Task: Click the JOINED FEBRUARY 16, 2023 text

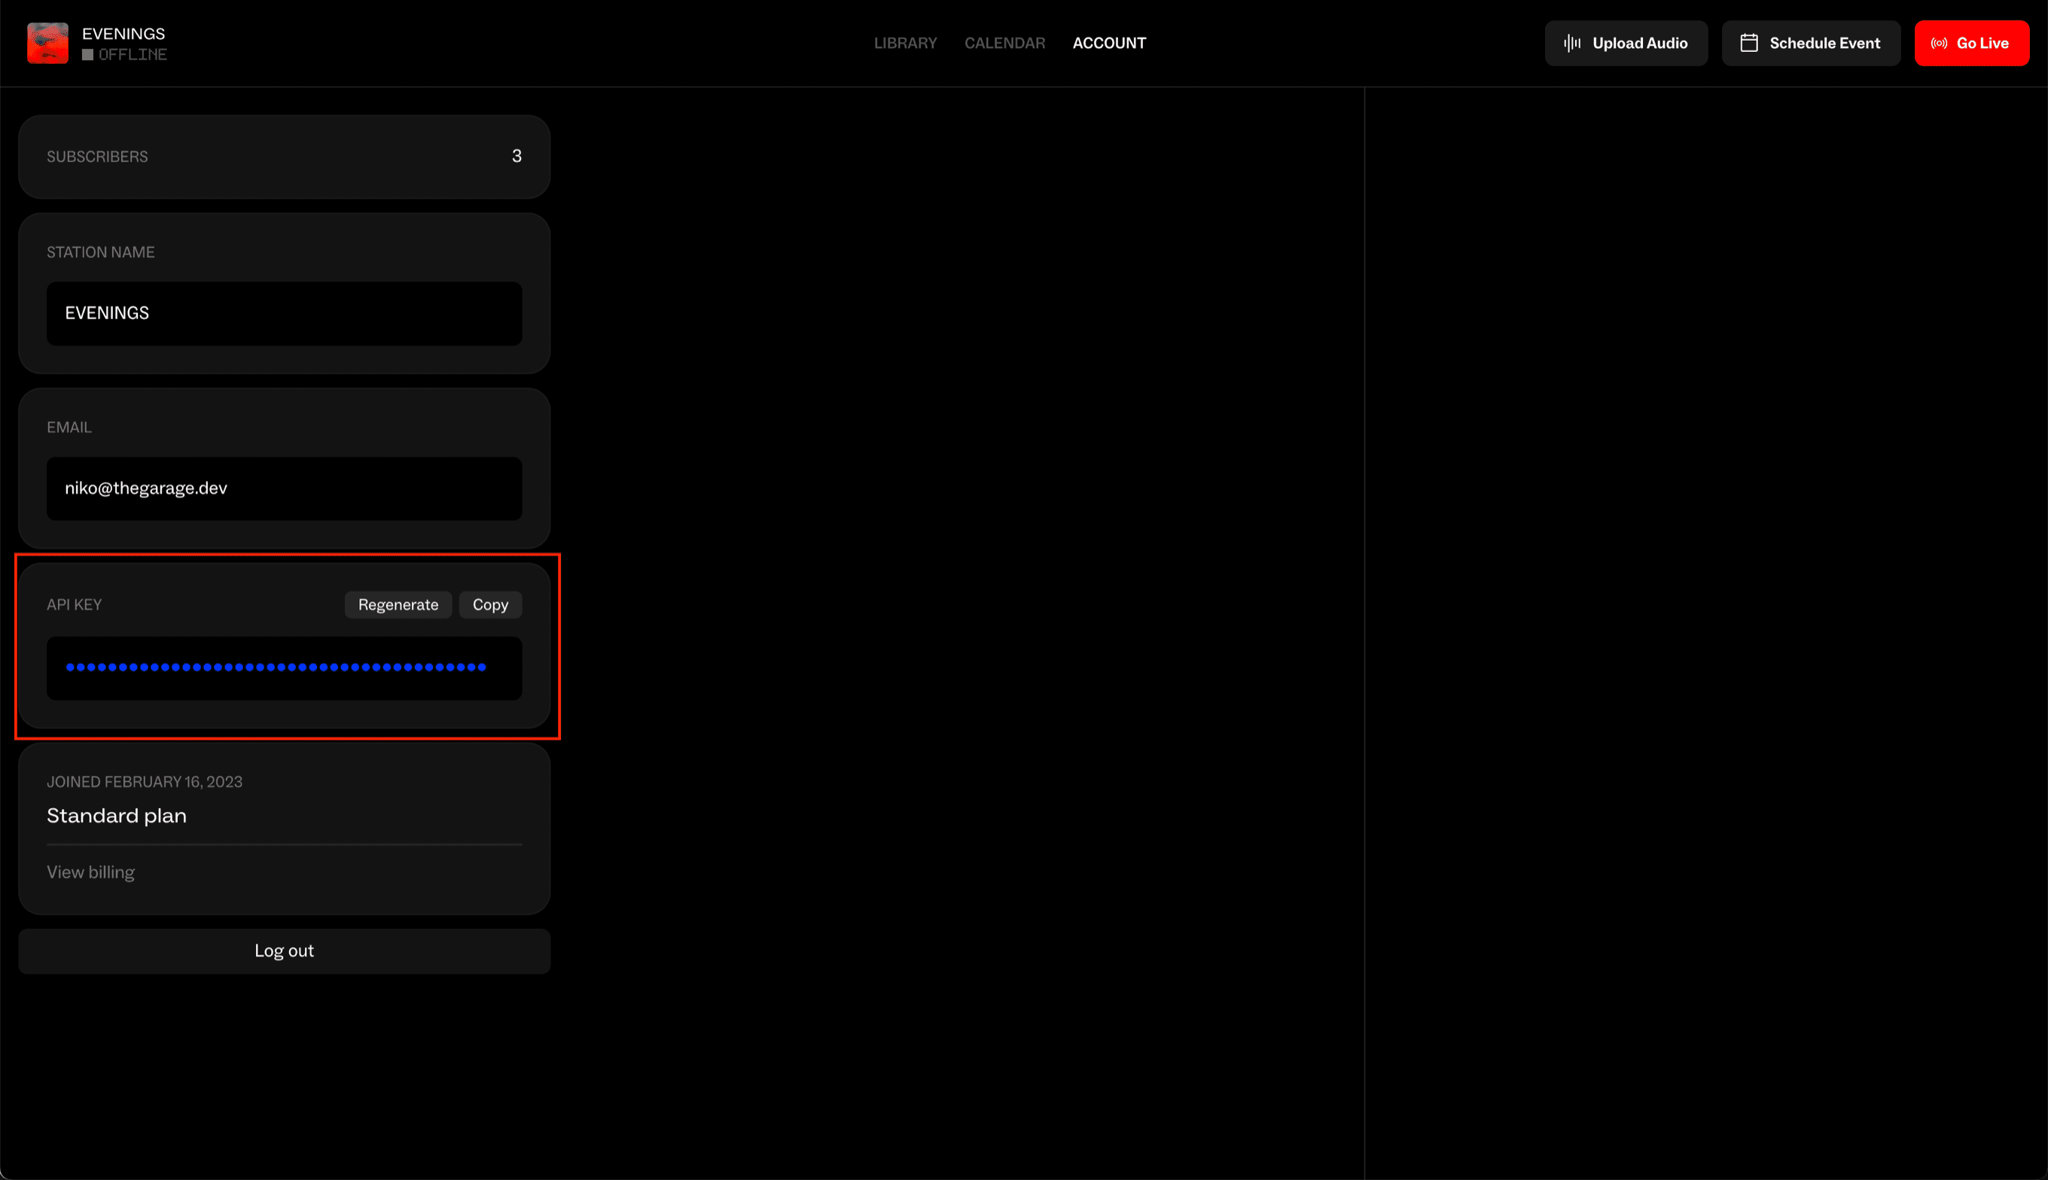Action: click(145, 781)
